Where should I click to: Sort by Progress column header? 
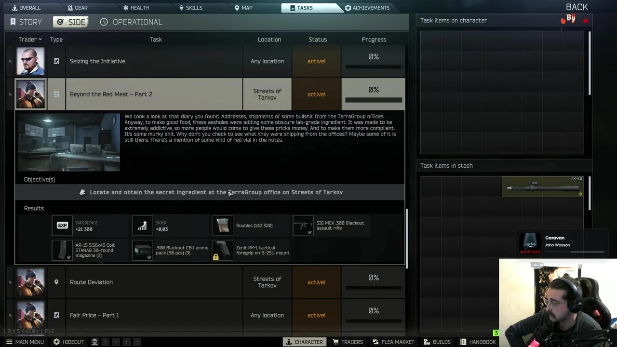(374, 40)
